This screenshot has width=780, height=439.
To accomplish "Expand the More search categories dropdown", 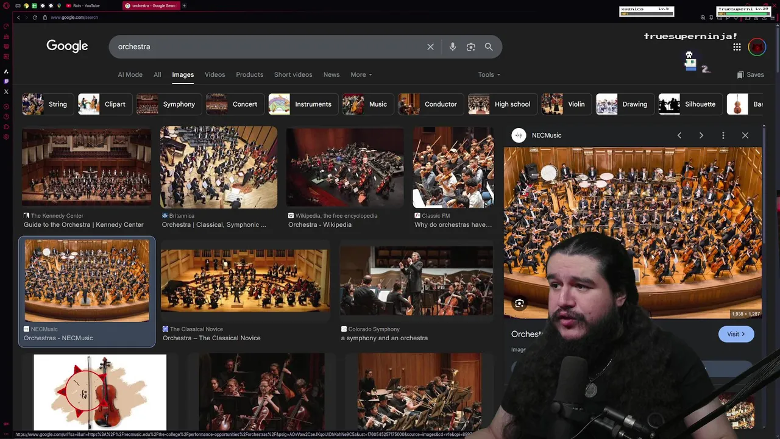I will (x=361, y=74).
